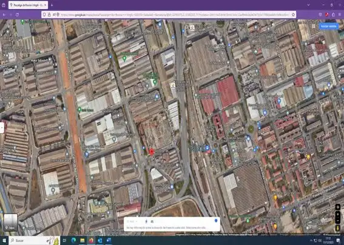344x245 pixels.
Task: Open the Google apps grid icon
Action: [x=313, y=26]
